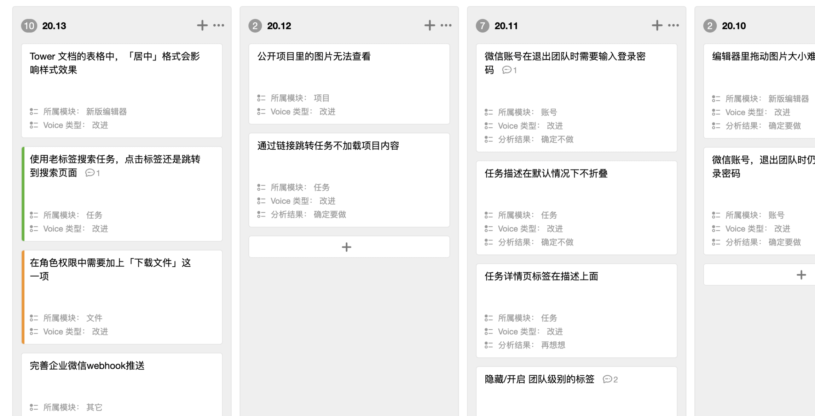Screen dimensions: 815x416
Task: Click the 10 count badge of 20.13
Action: point(29,26)
